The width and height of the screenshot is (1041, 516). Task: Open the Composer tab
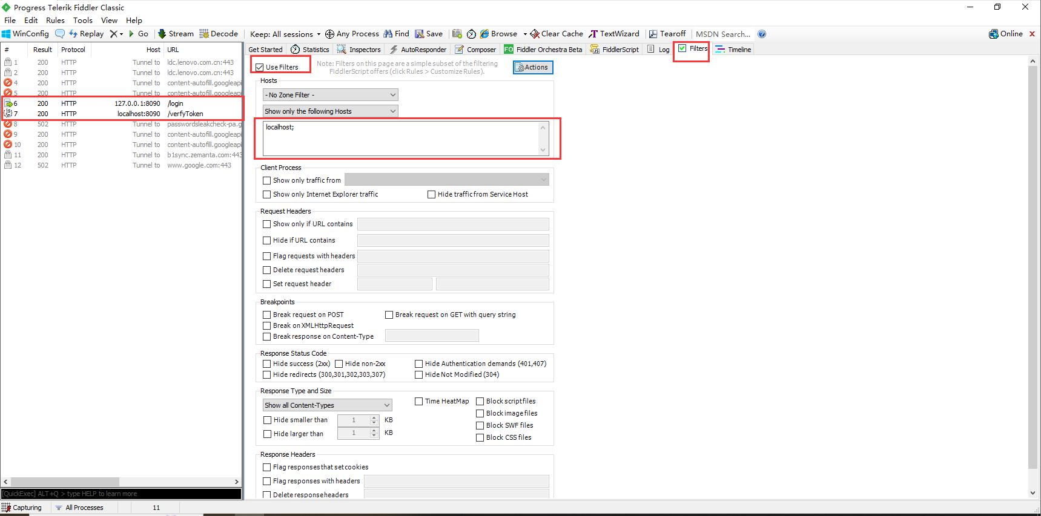click(475, 50)
